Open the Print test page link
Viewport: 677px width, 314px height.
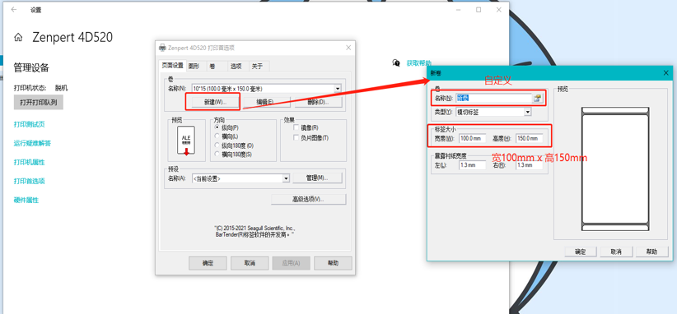coord(30,124)
